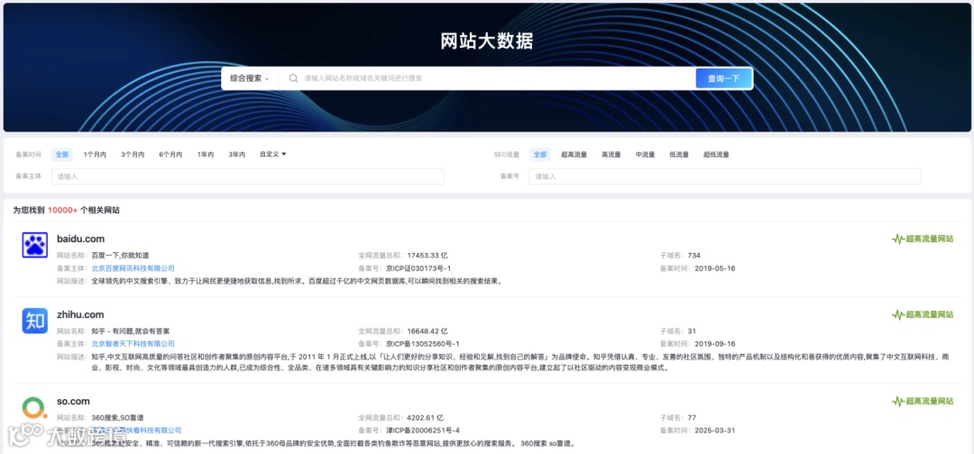974x454 pixels.
Task: Filter by 高流量 SEO traffic
Action: pos(611,154)
